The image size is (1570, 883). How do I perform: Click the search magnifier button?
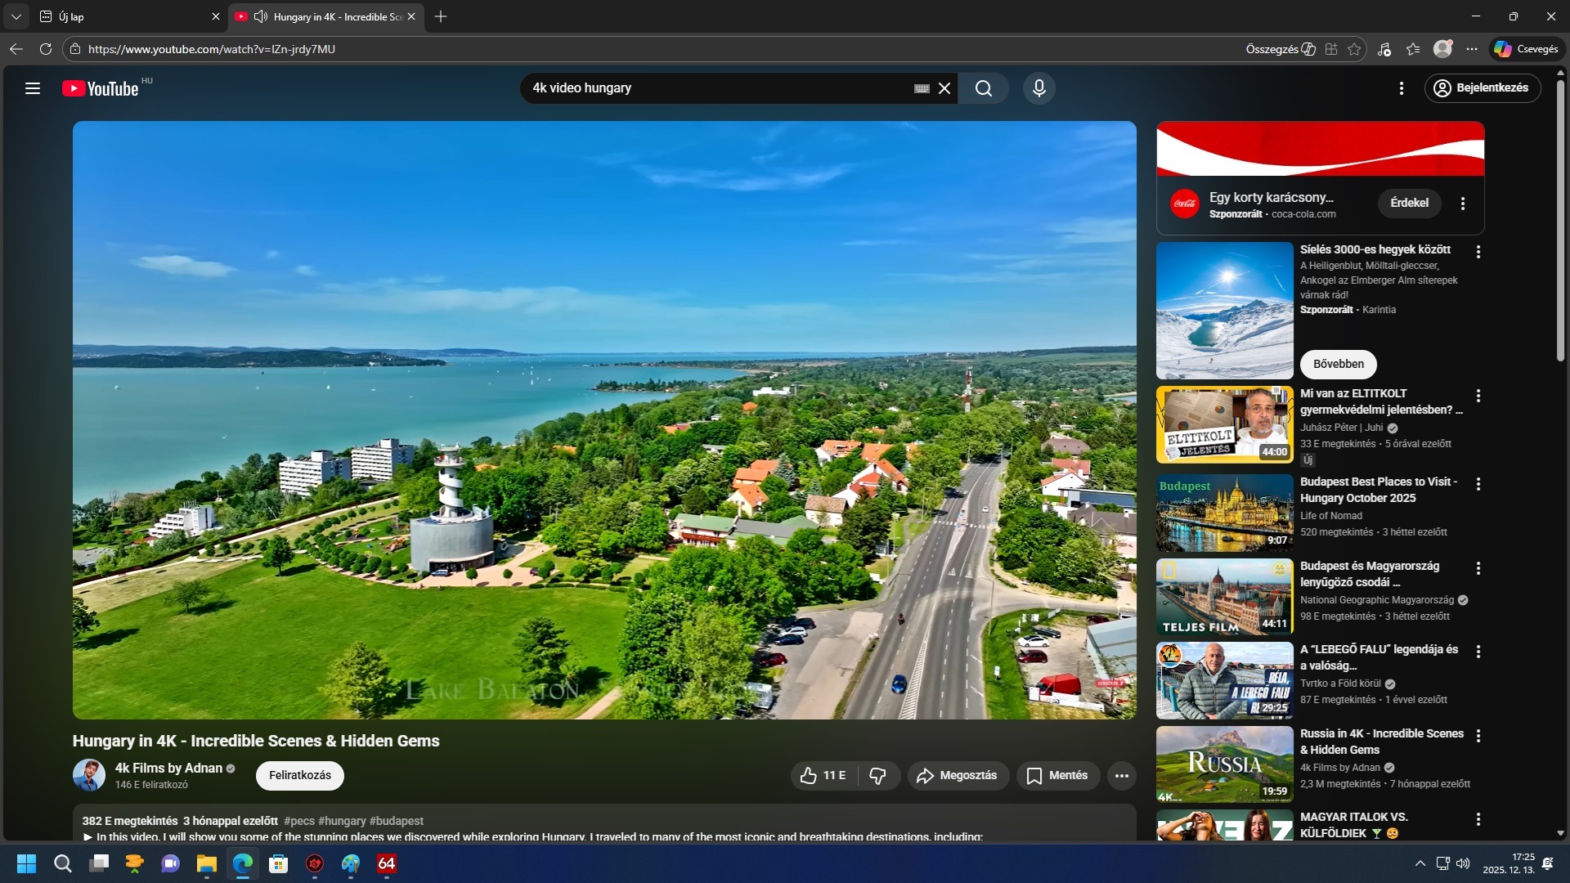[984, 88]
